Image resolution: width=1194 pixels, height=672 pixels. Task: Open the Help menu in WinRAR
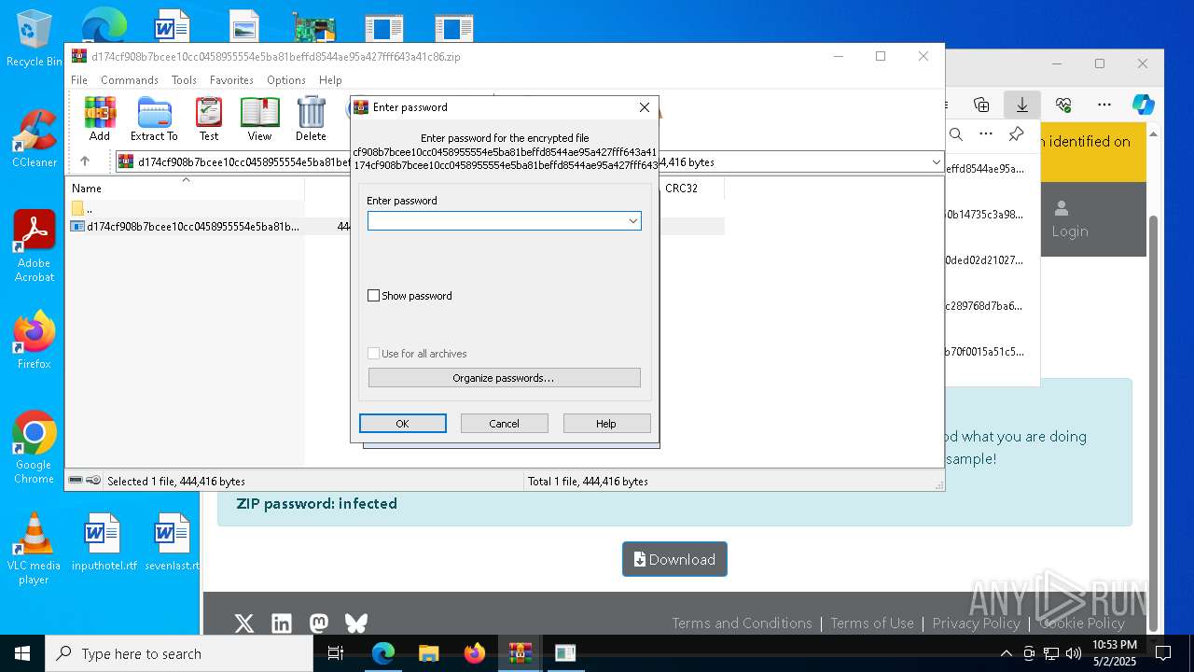(330, 80)
